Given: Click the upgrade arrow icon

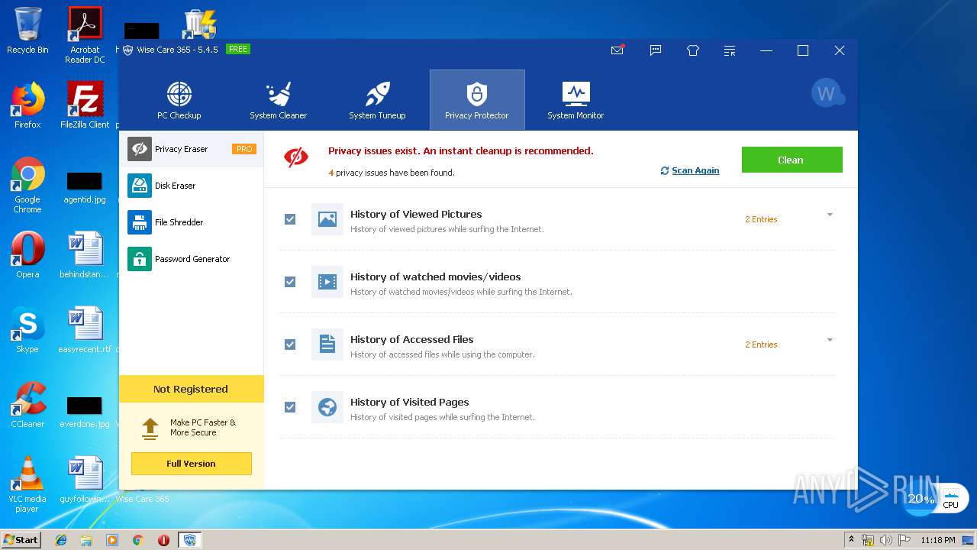Looking at the screenshot, I should 150,428.
